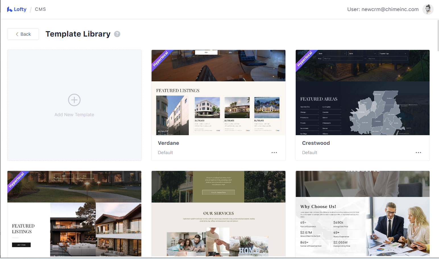This screenshot has height=259, width=439.
Task: Click the Back button
Action: pos(23,34)
